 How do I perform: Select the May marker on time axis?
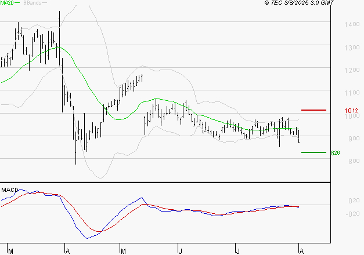(123, 250)
